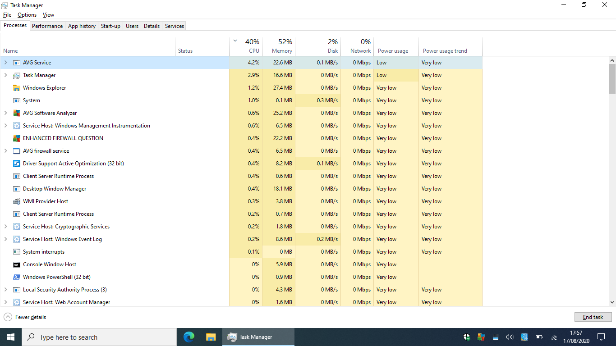Expand Service Host: Windows Event Log

click(6, 239)
